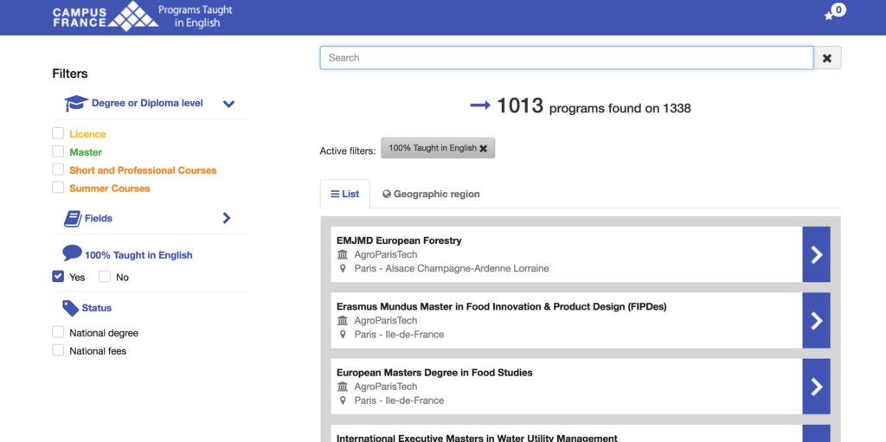Check the Master checkbox
The width and height of the screenshot is (886, 442).
[58, 151]
